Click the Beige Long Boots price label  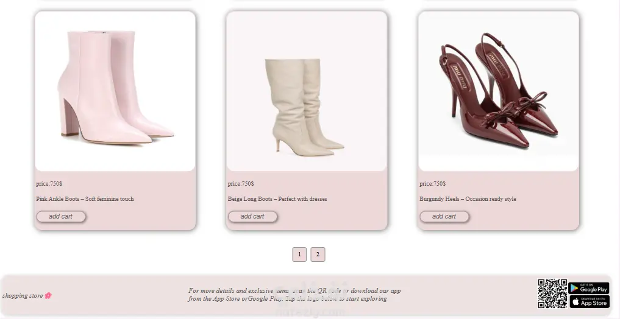tap(241, 184)
